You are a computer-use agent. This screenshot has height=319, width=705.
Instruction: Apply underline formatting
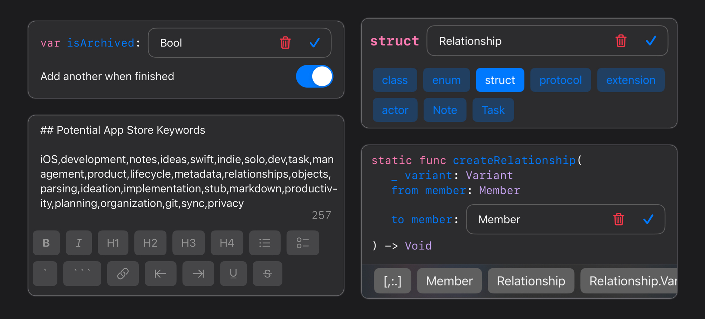[x=233, y=274]
